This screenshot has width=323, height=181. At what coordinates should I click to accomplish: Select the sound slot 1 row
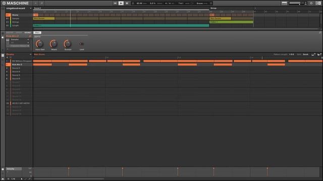[x=19, y=61]
